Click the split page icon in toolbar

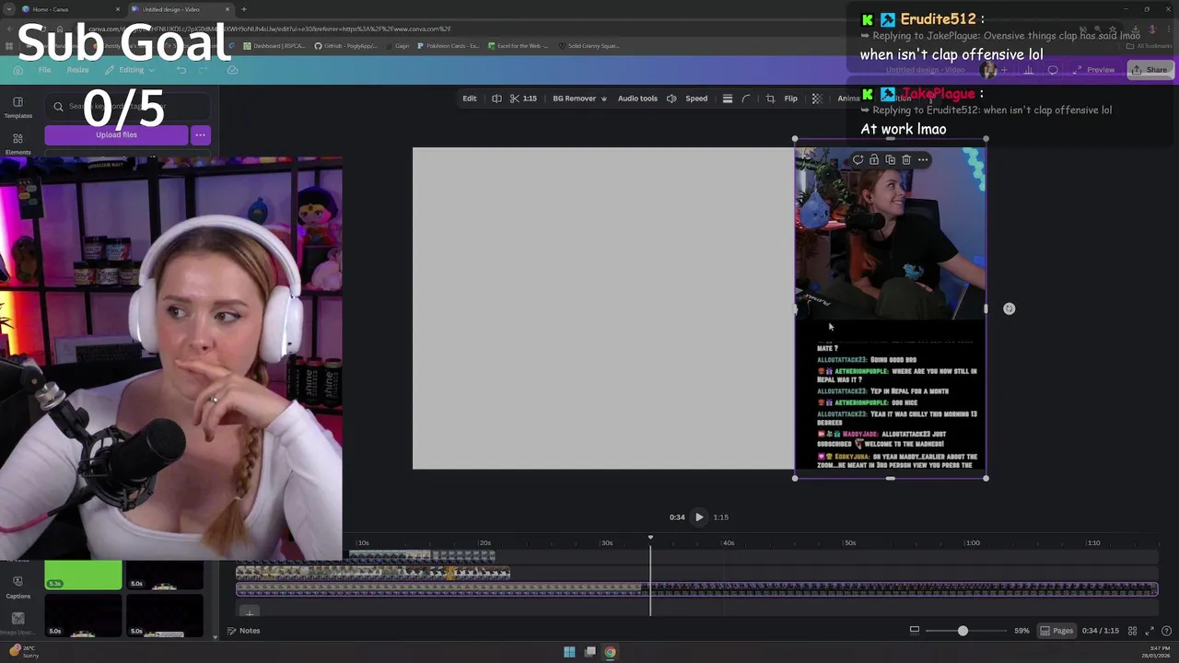(x=496, y=99)
